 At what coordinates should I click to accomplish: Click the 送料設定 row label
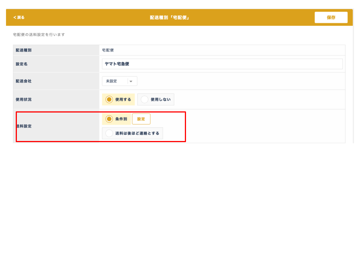(x=24, y=126)
